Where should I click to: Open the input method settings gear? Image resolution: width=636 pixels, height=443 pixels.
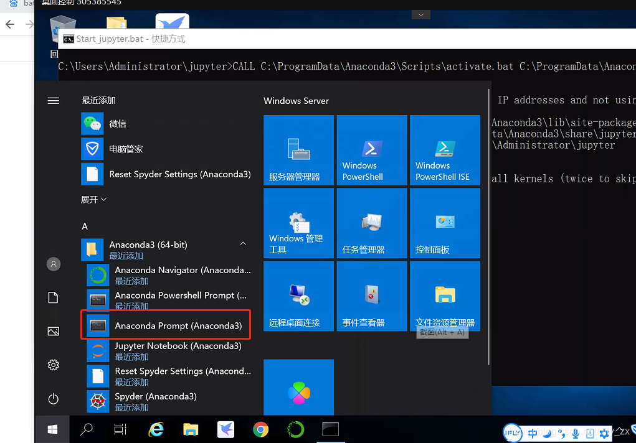click(x=604, y=433)
